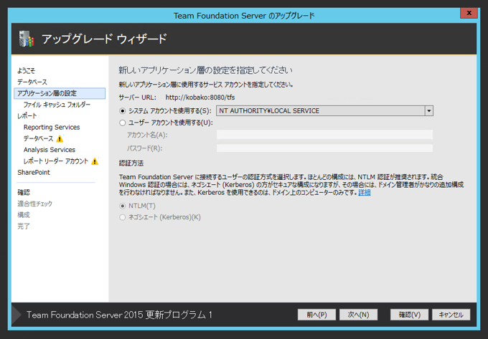Screen dimensions: 488x339
Task: Go to SharePoint step
Action: tap(34, 173)
